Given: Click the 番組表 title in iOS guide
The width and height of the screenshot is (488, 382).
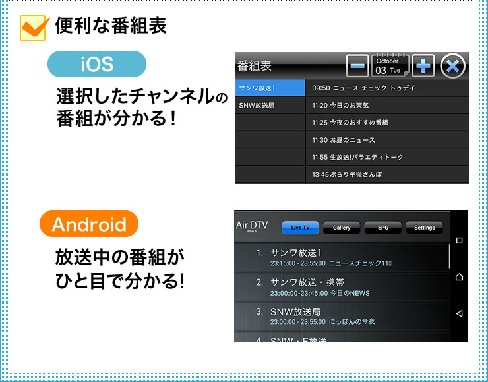Looking at the screenshot, I should coord(255,66).
